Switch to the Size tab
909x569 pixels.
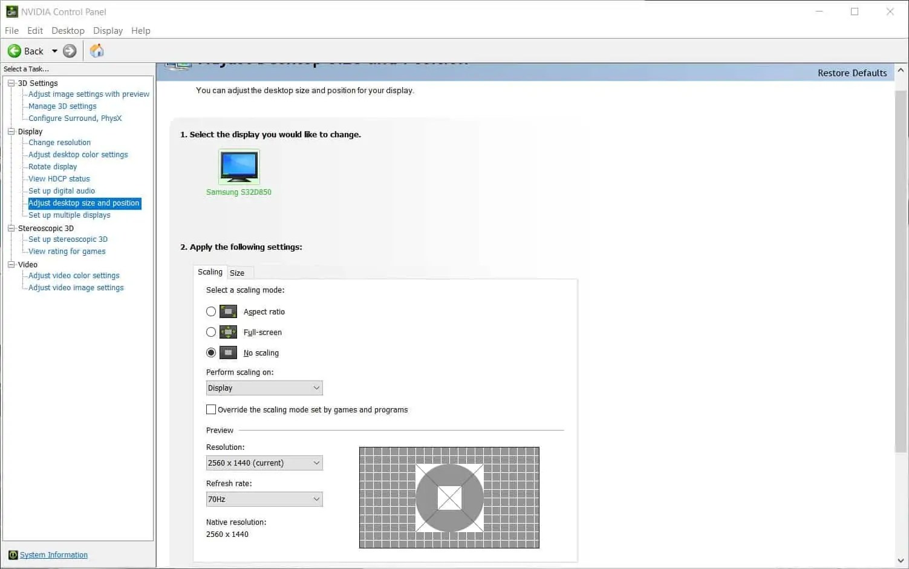(238, 273)
